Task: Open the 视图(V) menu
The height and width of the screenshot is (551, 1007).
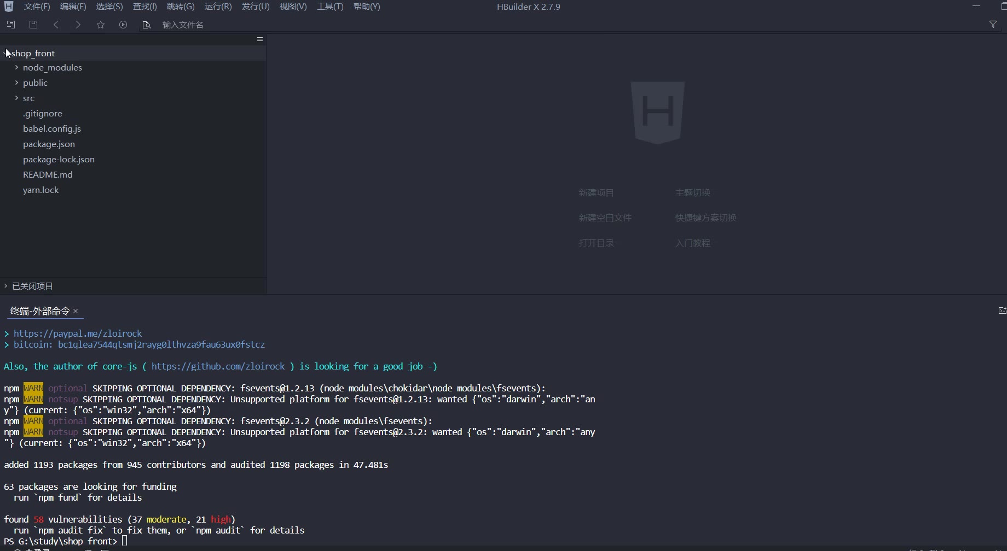Action: pos(293,7)
